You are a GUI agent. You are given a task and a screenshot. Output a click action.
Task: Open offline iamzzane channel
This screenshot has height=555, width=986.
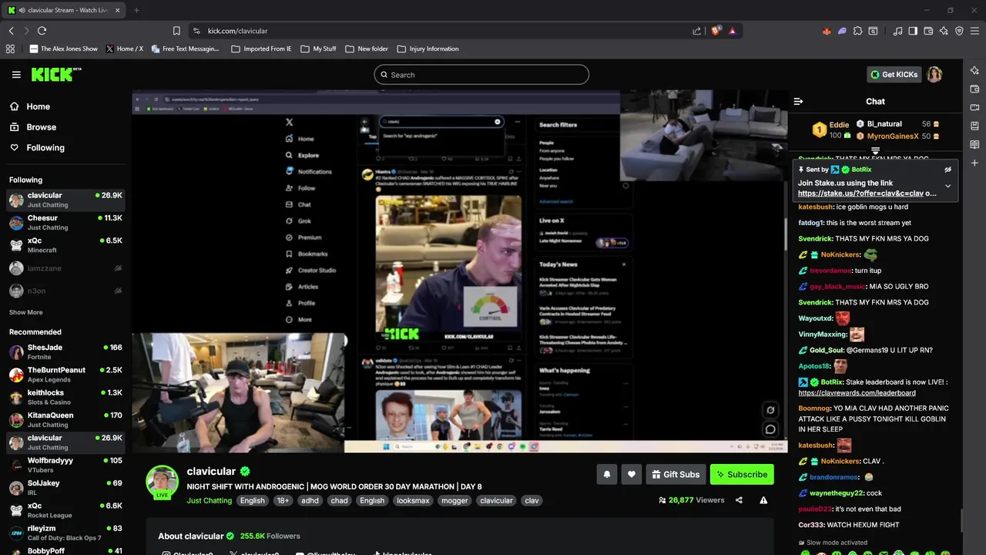(65, 268)
